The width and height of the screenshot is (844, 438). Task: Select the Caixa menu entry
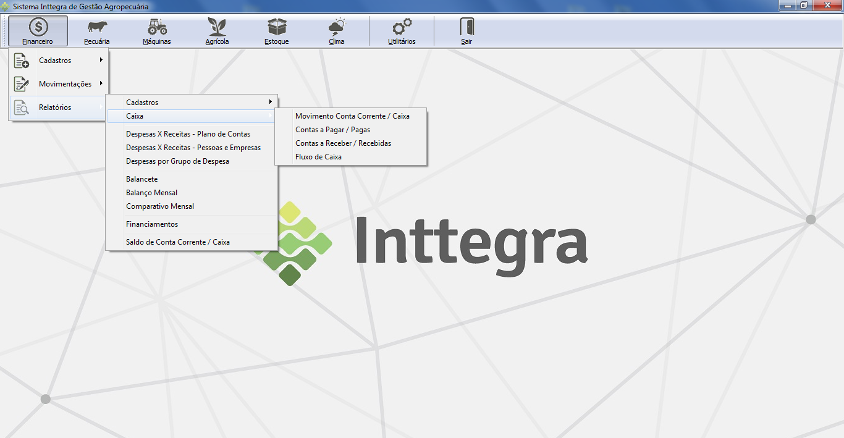click(192, 116)
